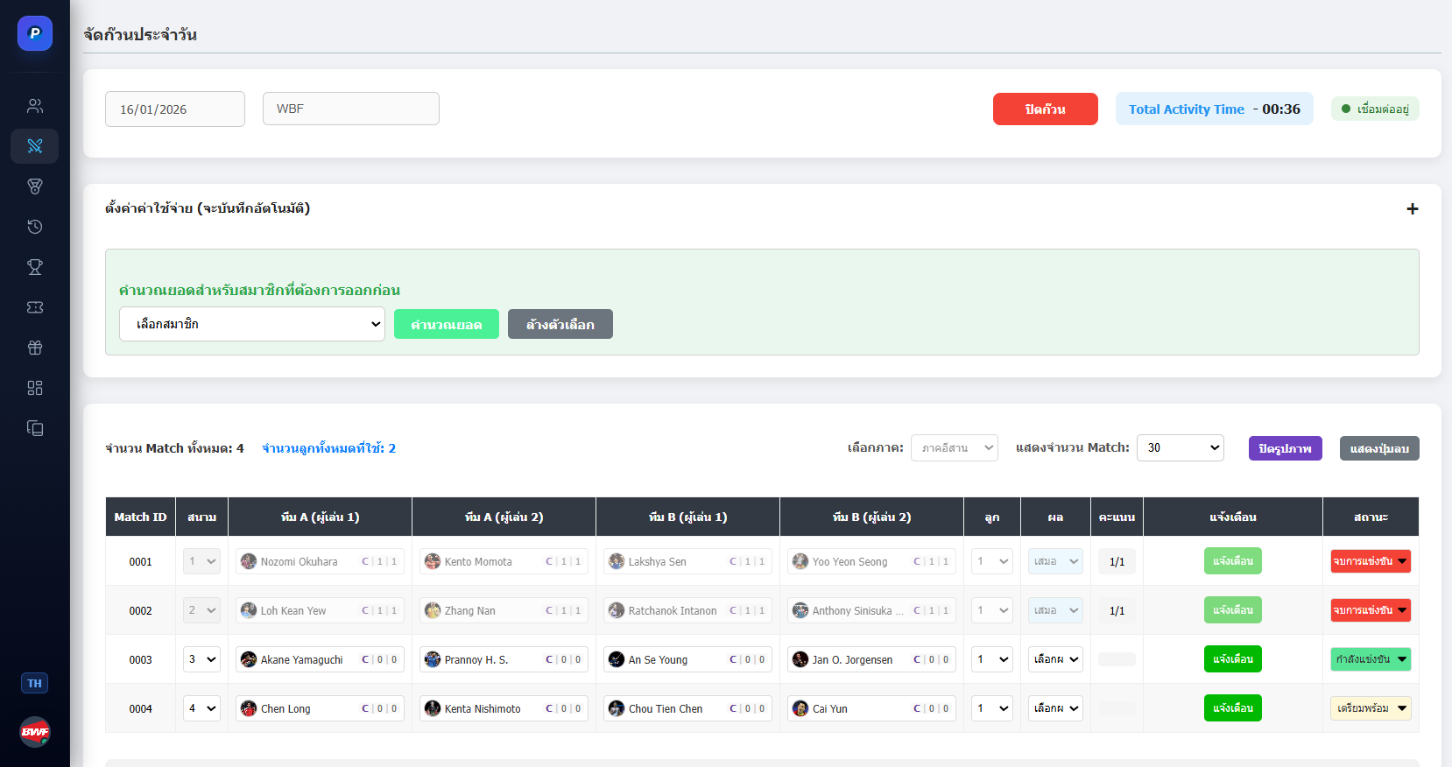The width and height of the screenshot is (1452, 767).
Task: Click the BWF avatar at sidebar bottom
Action: click(35, 732)
